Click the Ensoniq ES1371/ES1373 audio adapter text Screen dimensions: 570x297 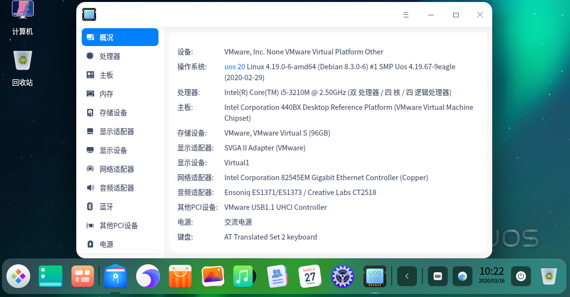coord(300,192)
